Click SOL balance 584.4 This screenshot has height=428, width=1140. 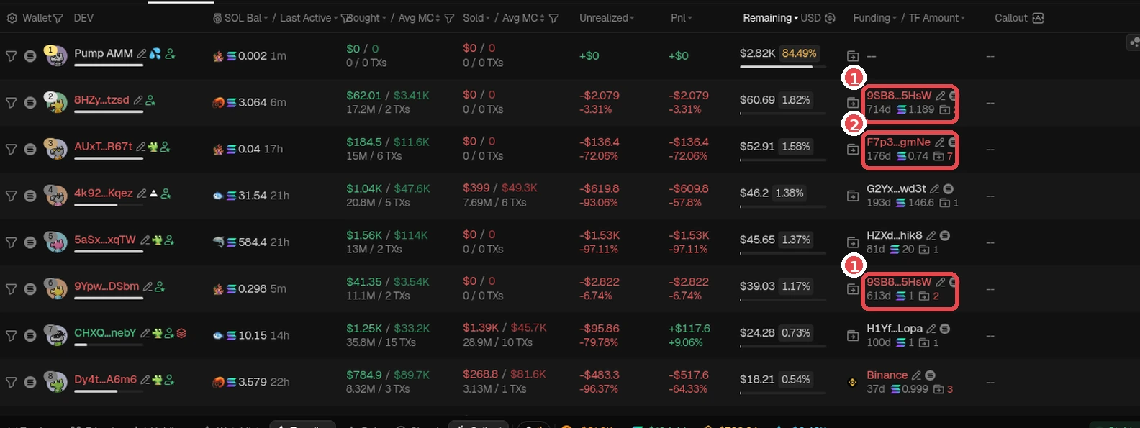point(253,242)
